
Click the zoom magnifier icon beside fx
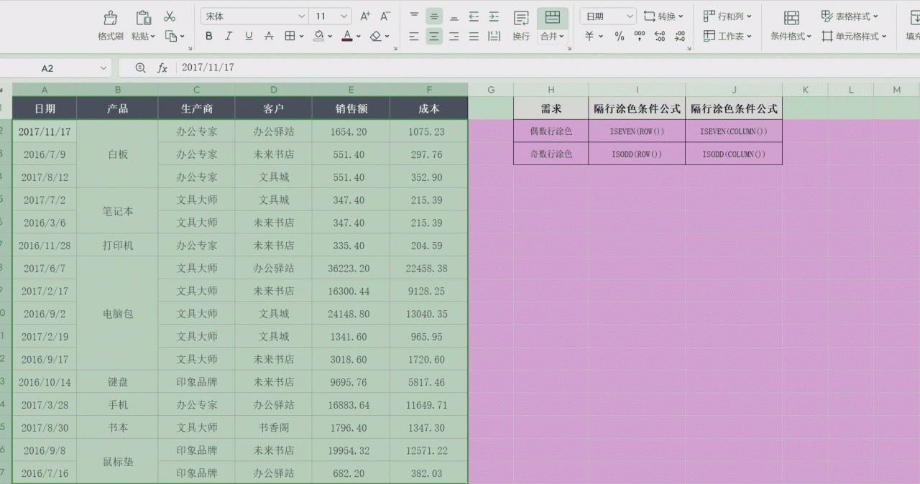point(140,68)
